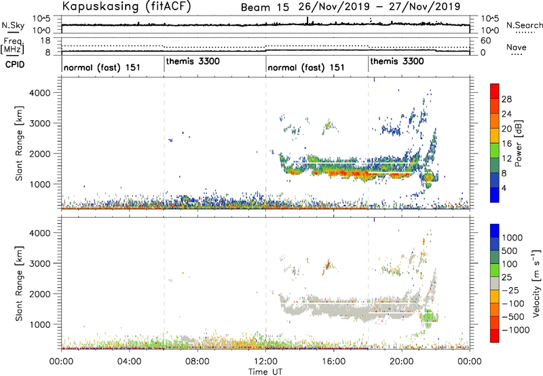Image resolution: width=543 pixels, height=376 pixels.
Task: Click the 24 tick label on the Power colorbar
Action: (506, 114)
